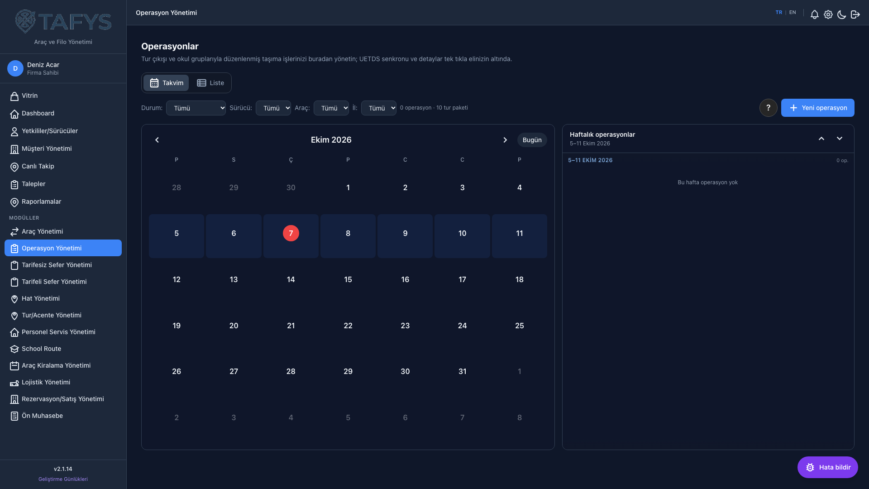869x489 pixels.
Task: Open Dashboard from sidebar
Action: (63, 114)
